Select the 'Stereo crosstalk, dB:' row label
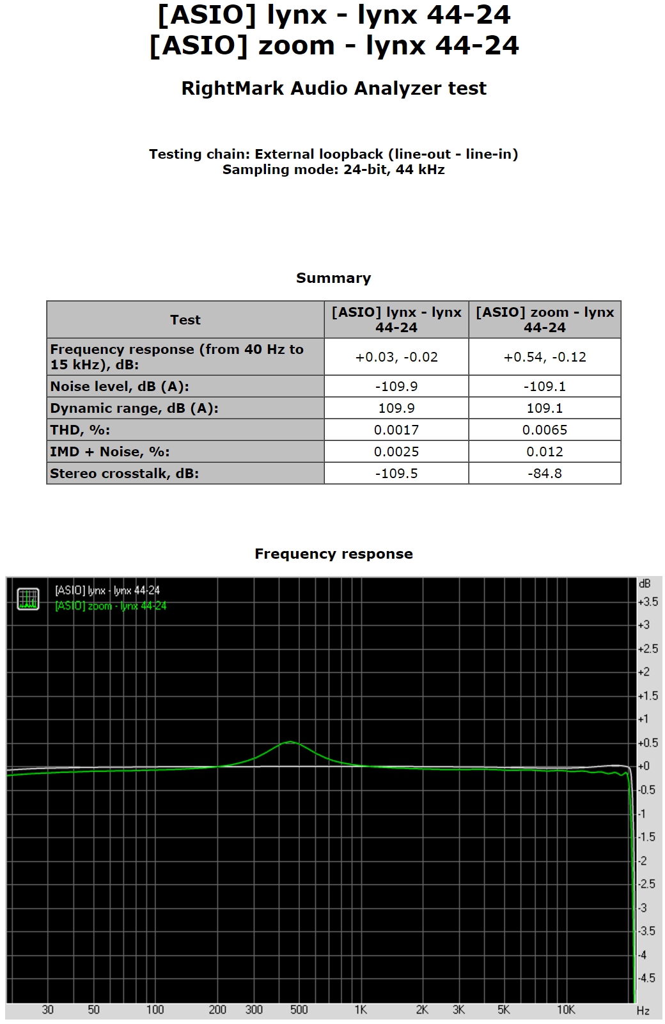The width and height of the screenshot is (665, 1024). [185, 473]
